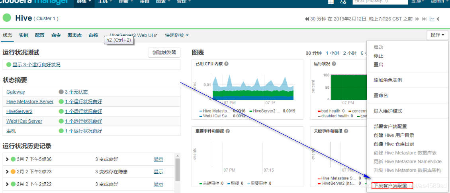This screenshot has height=193, width=450.
Task: Click green status dot for 3月 7 下午5点36
Action: [x=13, y=159]
